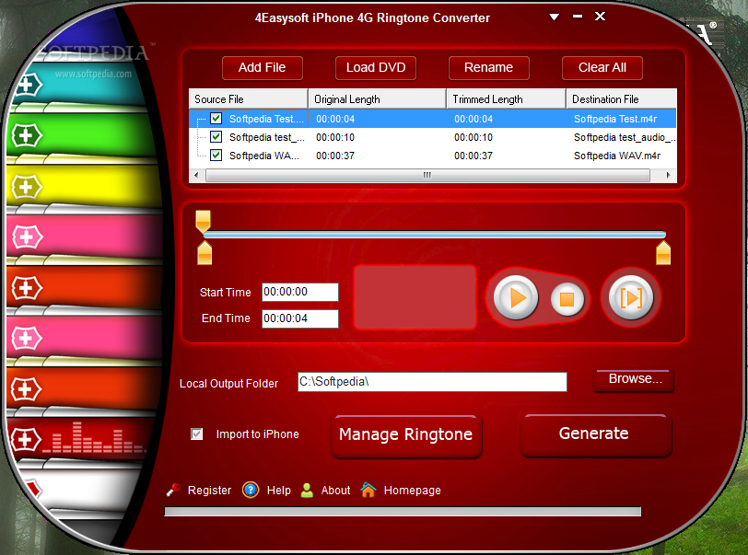
Task: Click the Homepage link text
Action: click(x=412, y=491)
